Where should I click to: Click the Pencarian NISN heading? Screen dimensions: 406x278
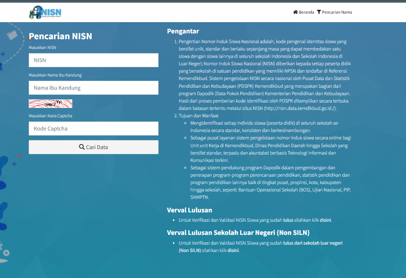(60, 36)
